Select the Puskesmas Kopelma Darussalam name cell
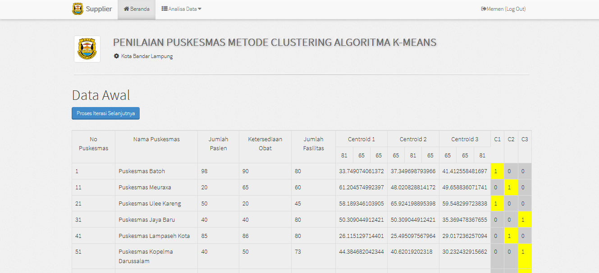This screenshot has width=599, height=273. [x=156, y=256]
